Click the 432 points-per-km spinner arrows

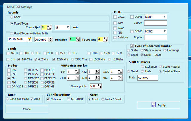tap(98, 72)
